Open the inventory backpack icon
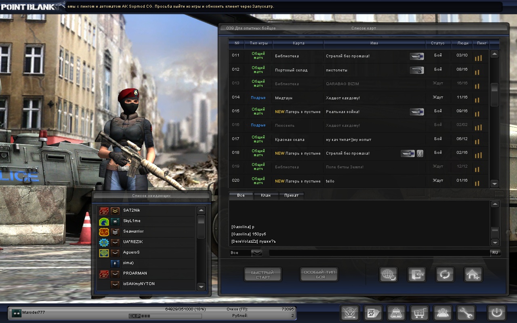517x323 pixels. pos(396,313)
